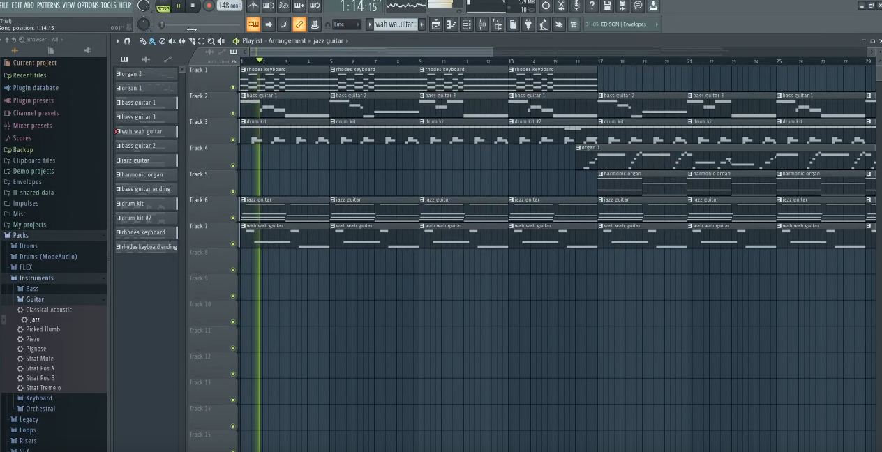
Task: Select the Mute tool in playlist toolbar
Action: [x=172, y=41]
